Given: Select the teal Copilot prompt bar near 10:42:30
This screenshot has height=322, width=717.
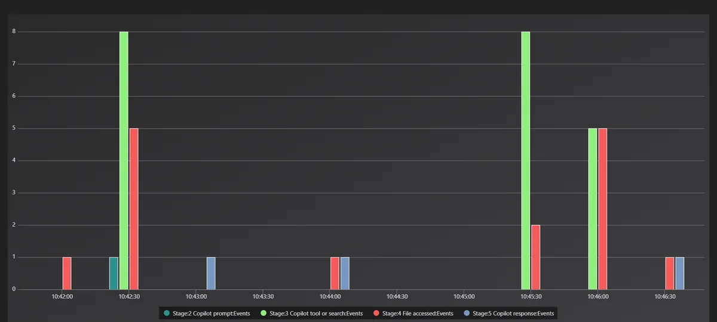Looking at the screenshot, I should (x=114, y=273).
